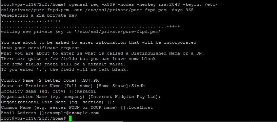
Task: Click the second longer '+++++' progress marker
Action: coord(173,26)
